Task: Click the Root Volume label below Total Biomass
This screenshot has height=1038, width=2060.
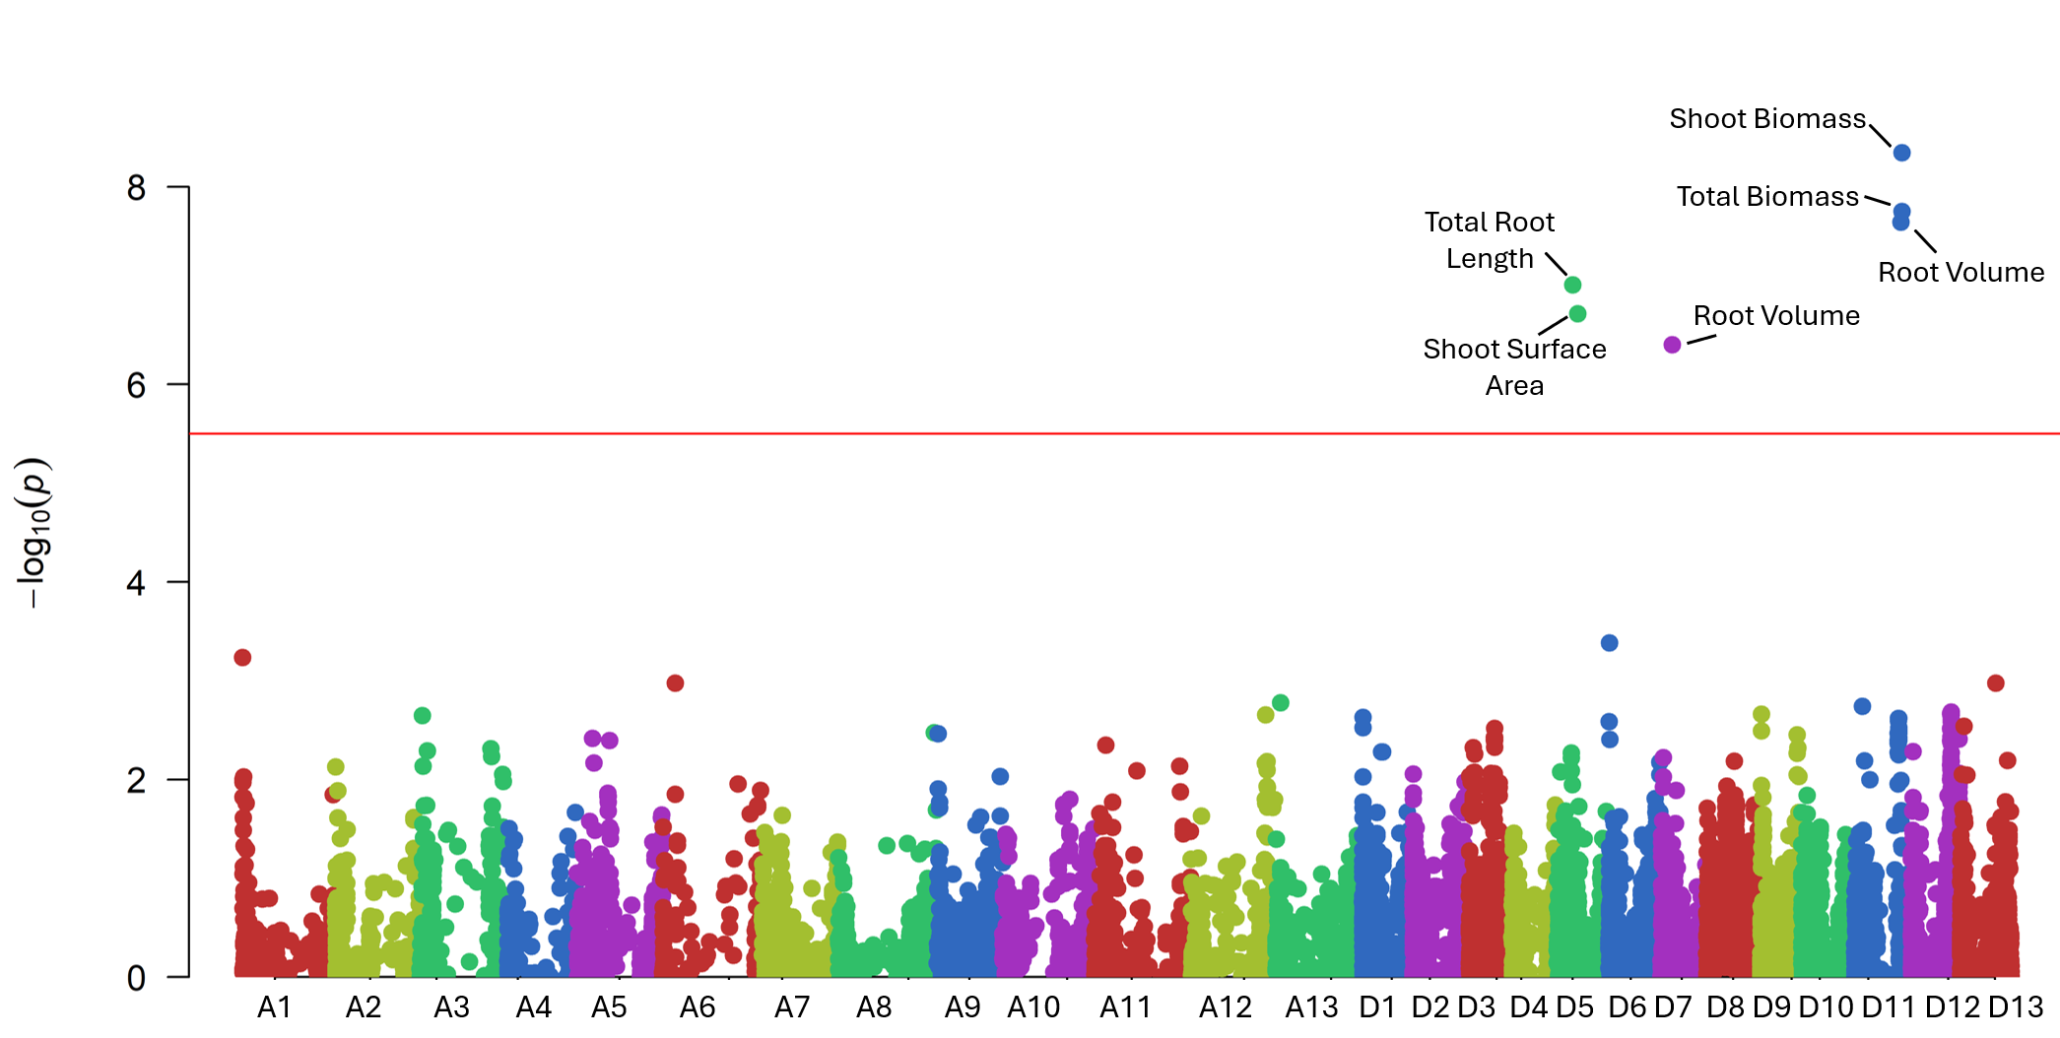Action: [1960, 273]
